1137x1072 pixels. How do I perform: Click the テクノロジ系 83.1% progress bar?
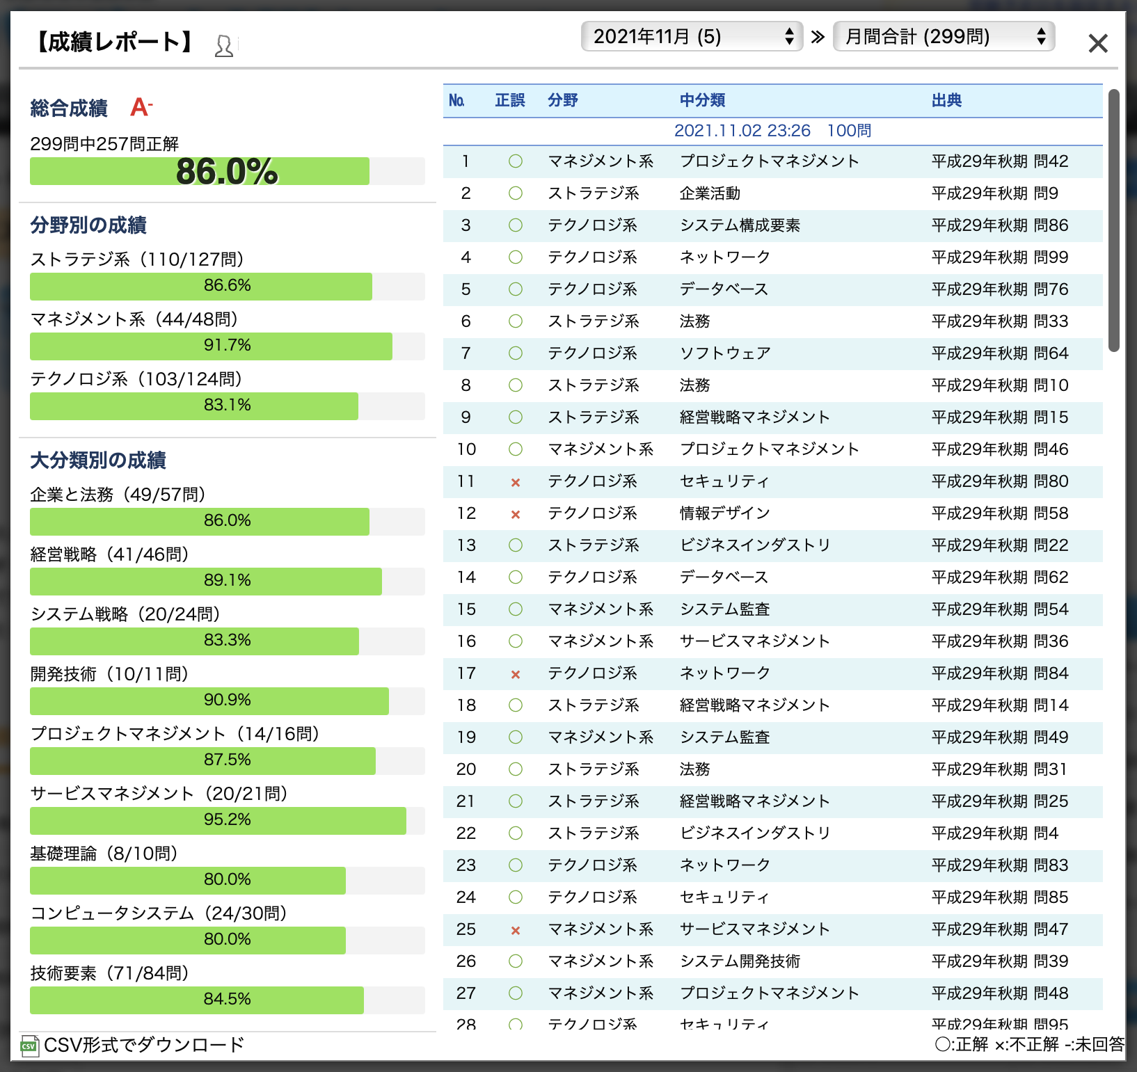click(227, 406)
